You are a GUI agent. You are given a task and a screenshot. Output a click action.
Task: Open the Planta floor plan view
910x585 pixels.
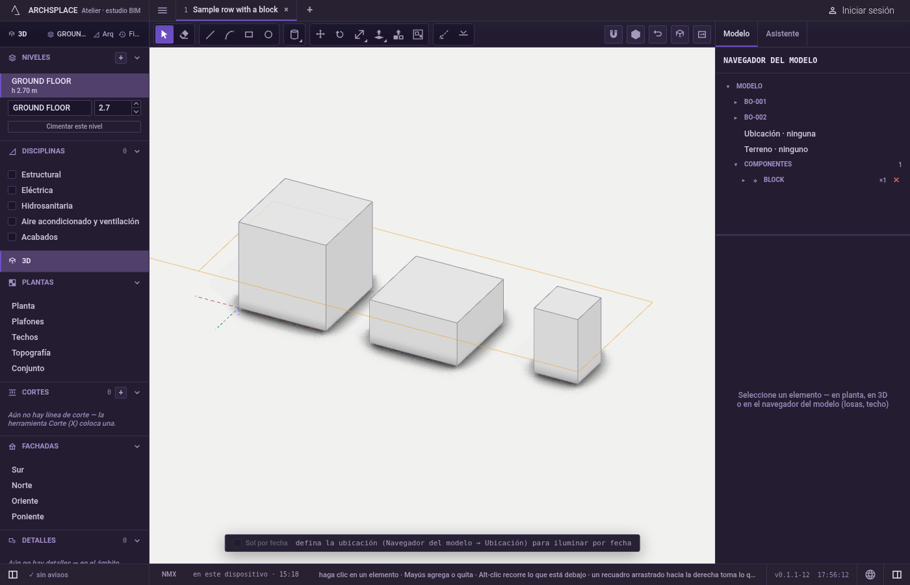pyautogui.click(x=23, y=306)
